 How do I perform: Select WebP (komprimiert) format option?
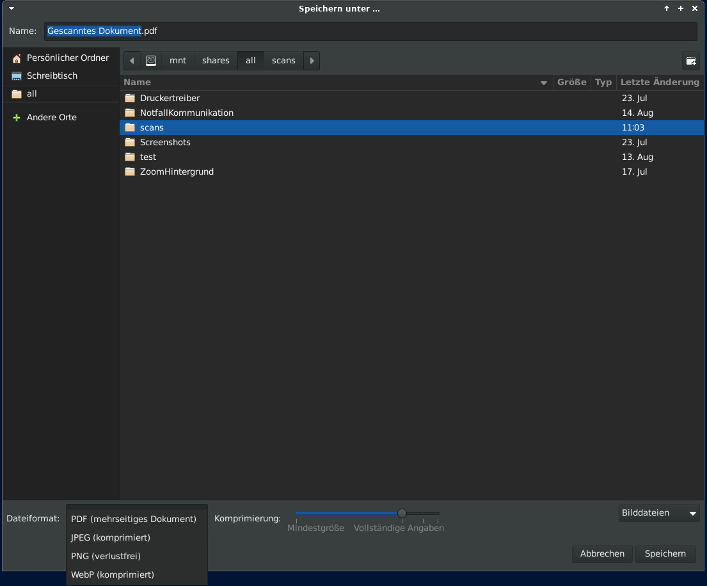112,574
